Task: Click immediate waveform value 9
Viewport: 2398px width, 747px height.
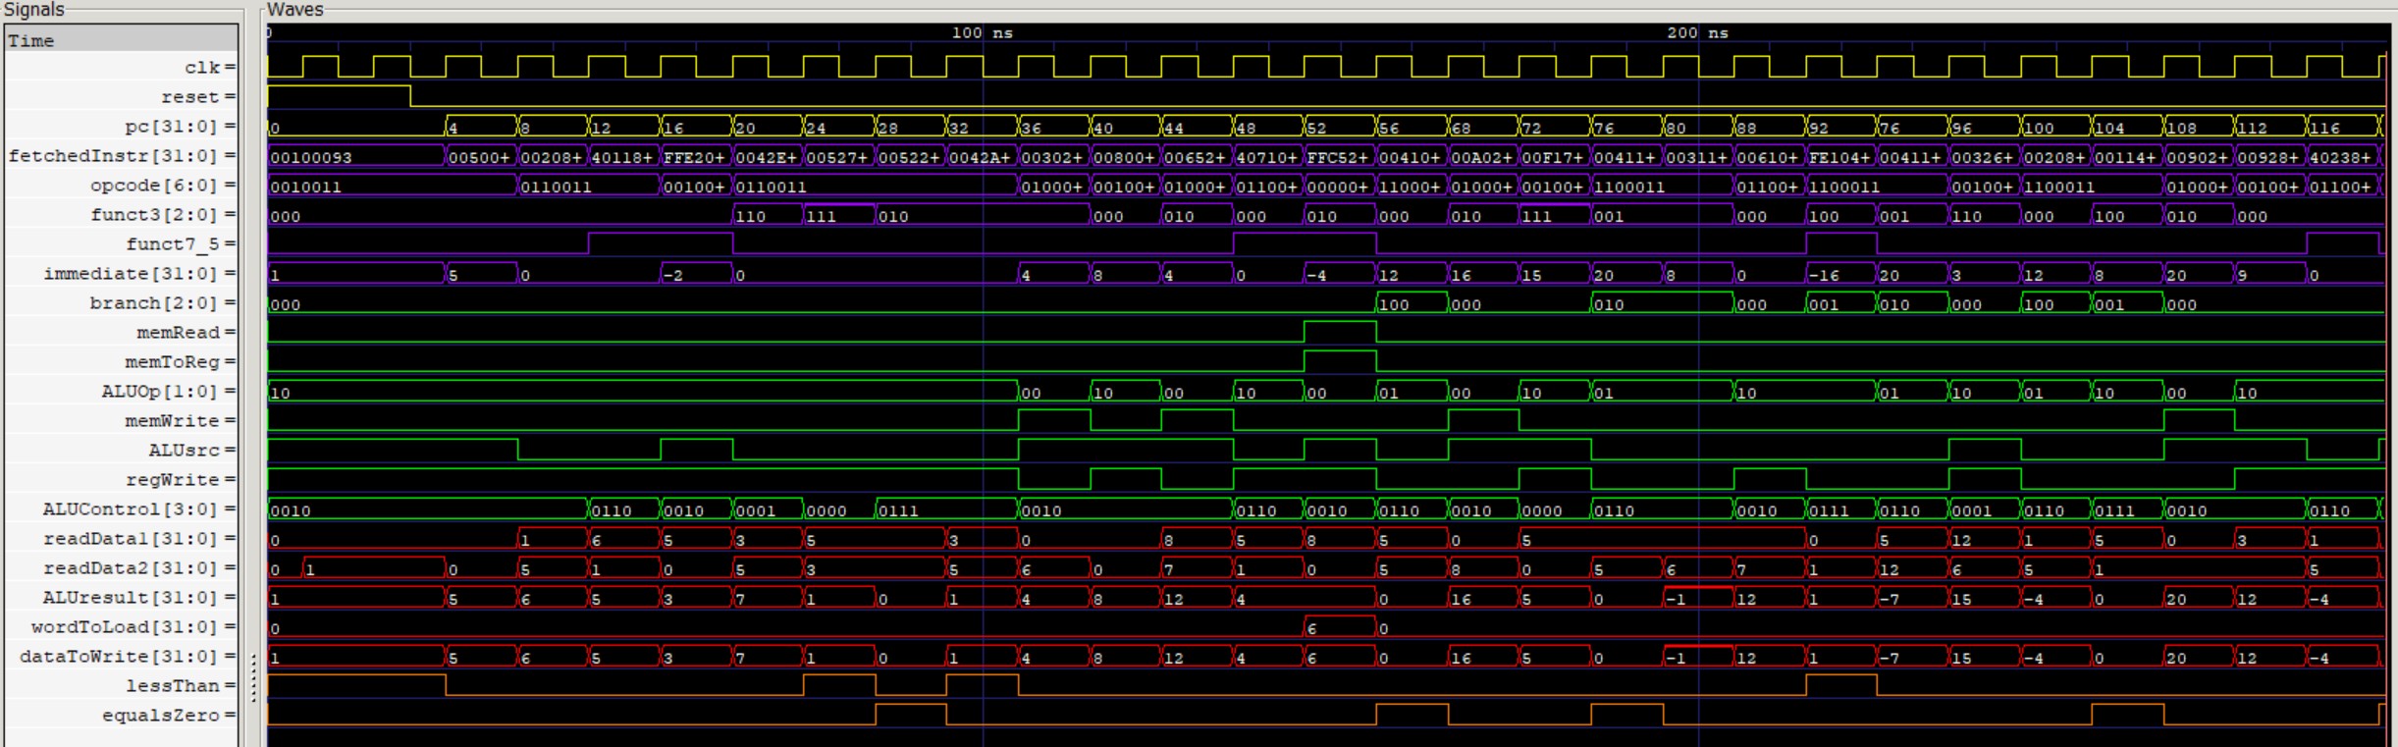Action: tap(2243, 275)
